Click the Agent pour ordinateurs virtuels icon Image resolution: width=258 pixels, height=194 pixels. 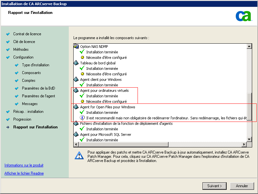tap(76, 90)
